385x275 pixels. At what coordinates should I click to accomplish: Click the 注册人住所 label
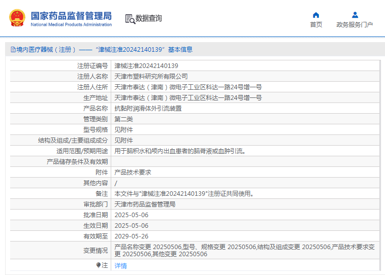coord(92,87)
